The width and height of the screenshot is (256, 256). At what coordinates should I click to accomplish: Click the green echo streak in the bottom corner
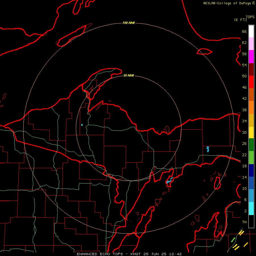tap(233, 240)
